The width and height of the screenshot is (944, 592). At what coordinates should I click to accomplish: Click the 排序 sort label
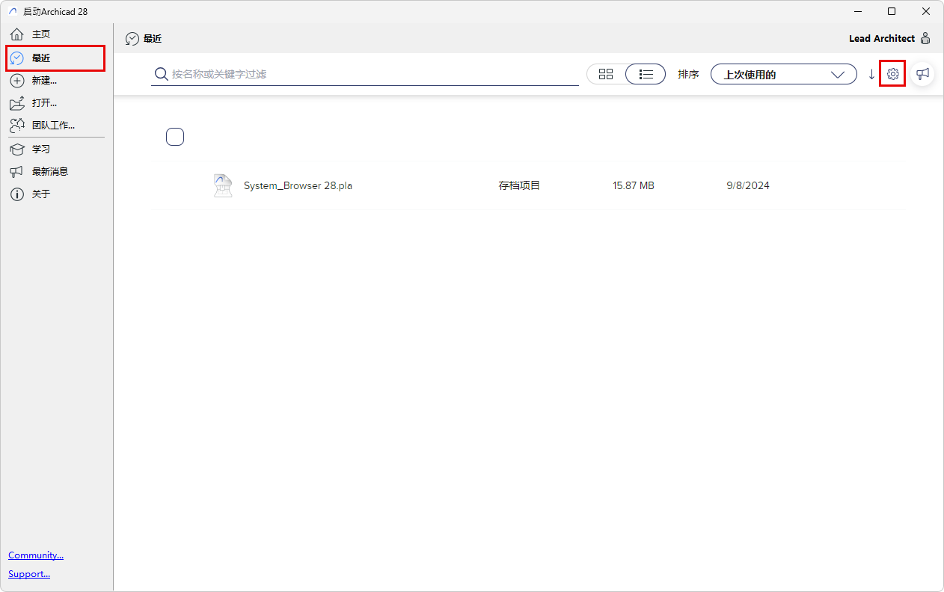tap(688, 75)
